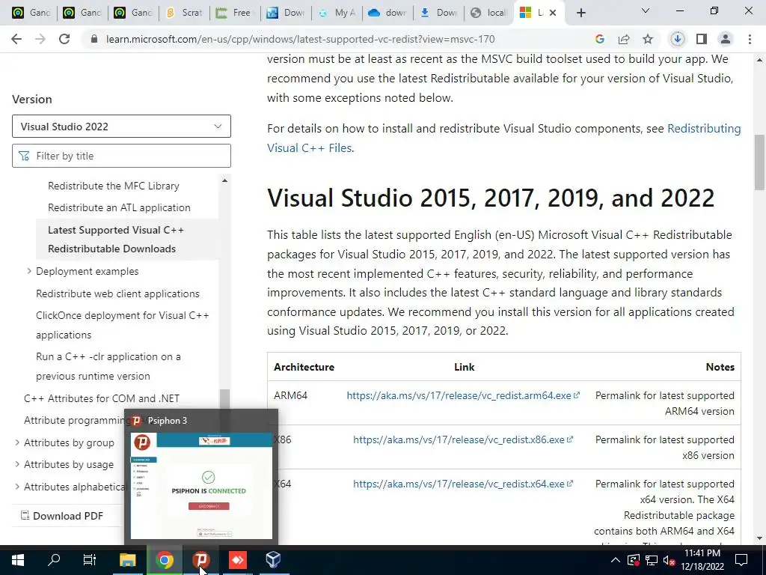Click the network tray icon
This screenshot has height=575, width=766.
click(652, 560)
